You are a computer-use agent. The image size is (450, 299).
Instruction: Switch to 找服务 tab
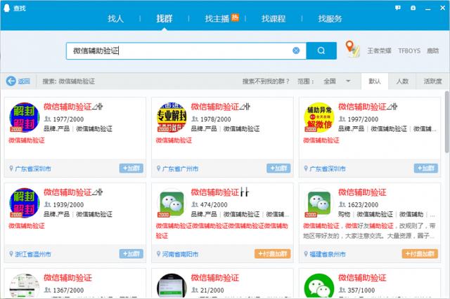[x=330, y=19]
